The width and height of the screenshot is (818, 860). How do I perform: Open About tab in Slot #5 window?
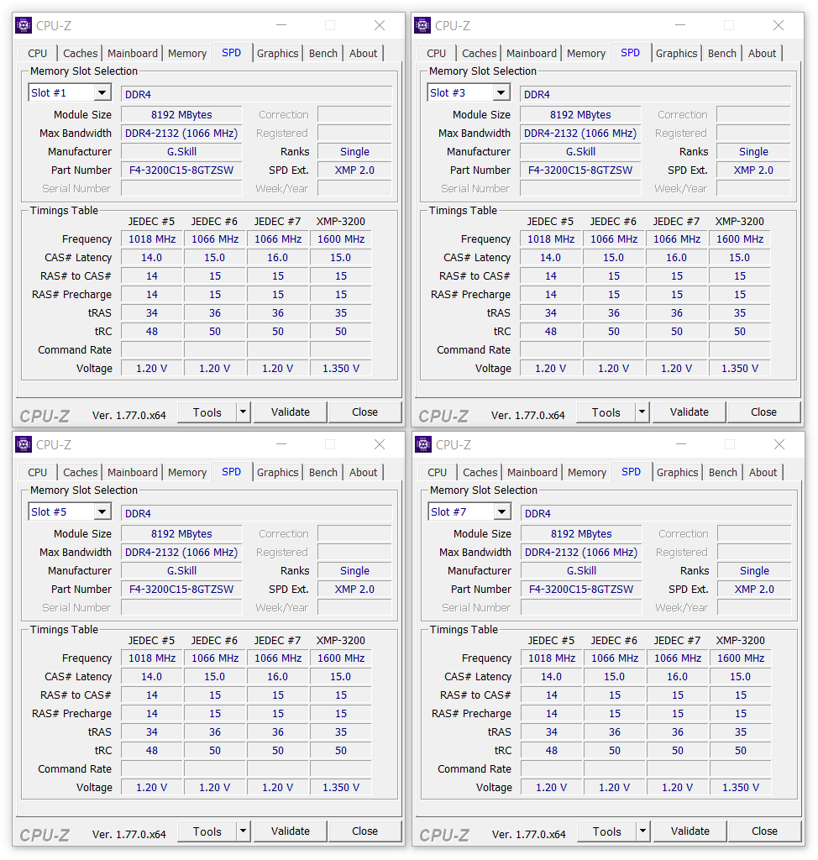363,472
